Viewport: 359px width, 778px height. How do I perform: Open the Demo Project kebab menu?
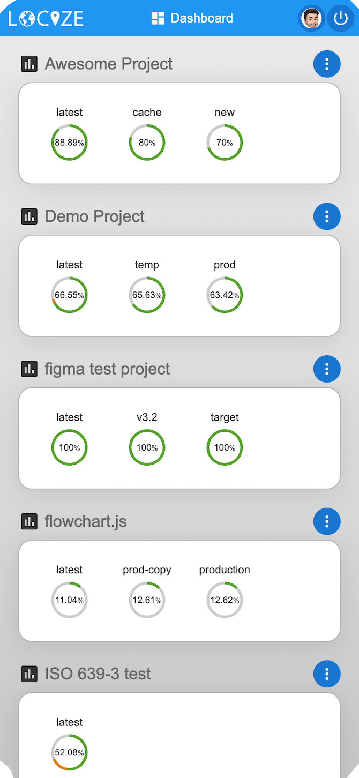coord(327,216)
